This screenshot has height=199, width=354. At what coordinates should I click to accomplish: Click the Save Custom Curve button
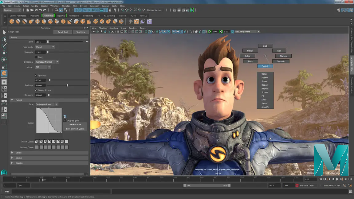coord(75,129)
